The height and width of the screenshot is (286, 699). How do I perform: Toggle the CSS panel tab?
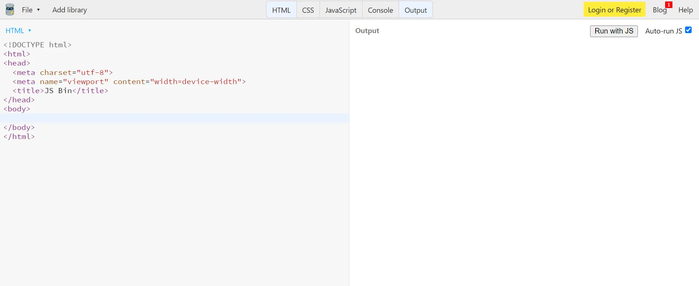pyautogui.click(x=308, y=10)
